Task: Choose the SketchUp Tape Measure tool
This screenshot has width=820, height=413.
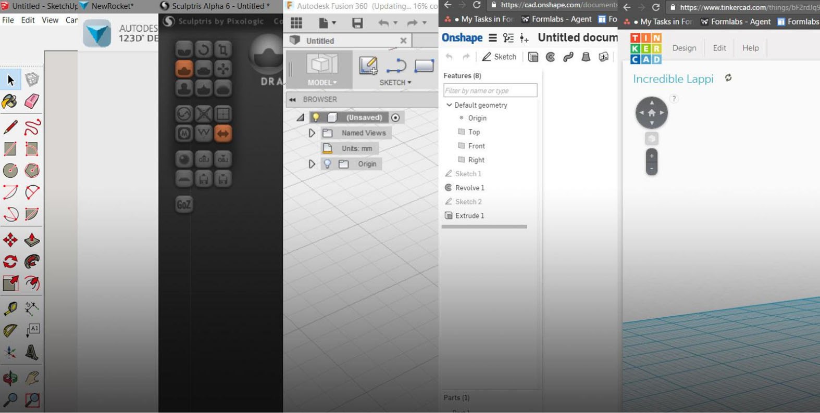Action: [10, 308]
